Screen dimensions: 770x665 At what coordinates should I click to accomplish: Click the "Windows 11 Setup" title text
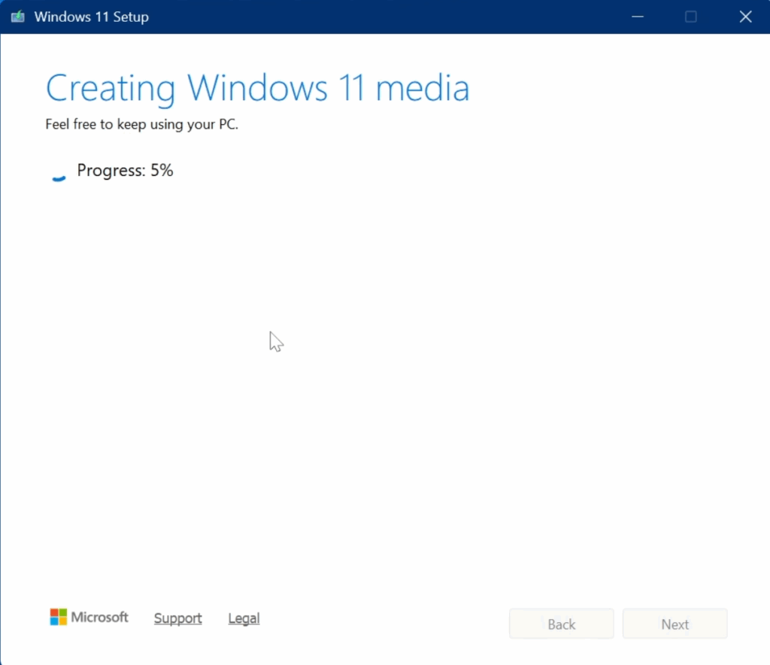(91, 17)
